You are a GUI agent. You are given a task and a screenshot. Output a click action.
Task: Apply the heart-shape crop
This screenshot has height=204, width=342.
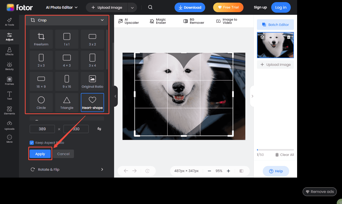pos(40,154)
